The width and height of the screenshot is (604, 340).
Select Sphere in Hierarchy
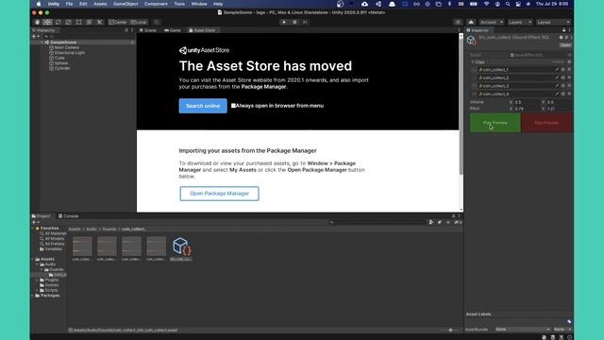click(x=60, y=63)
